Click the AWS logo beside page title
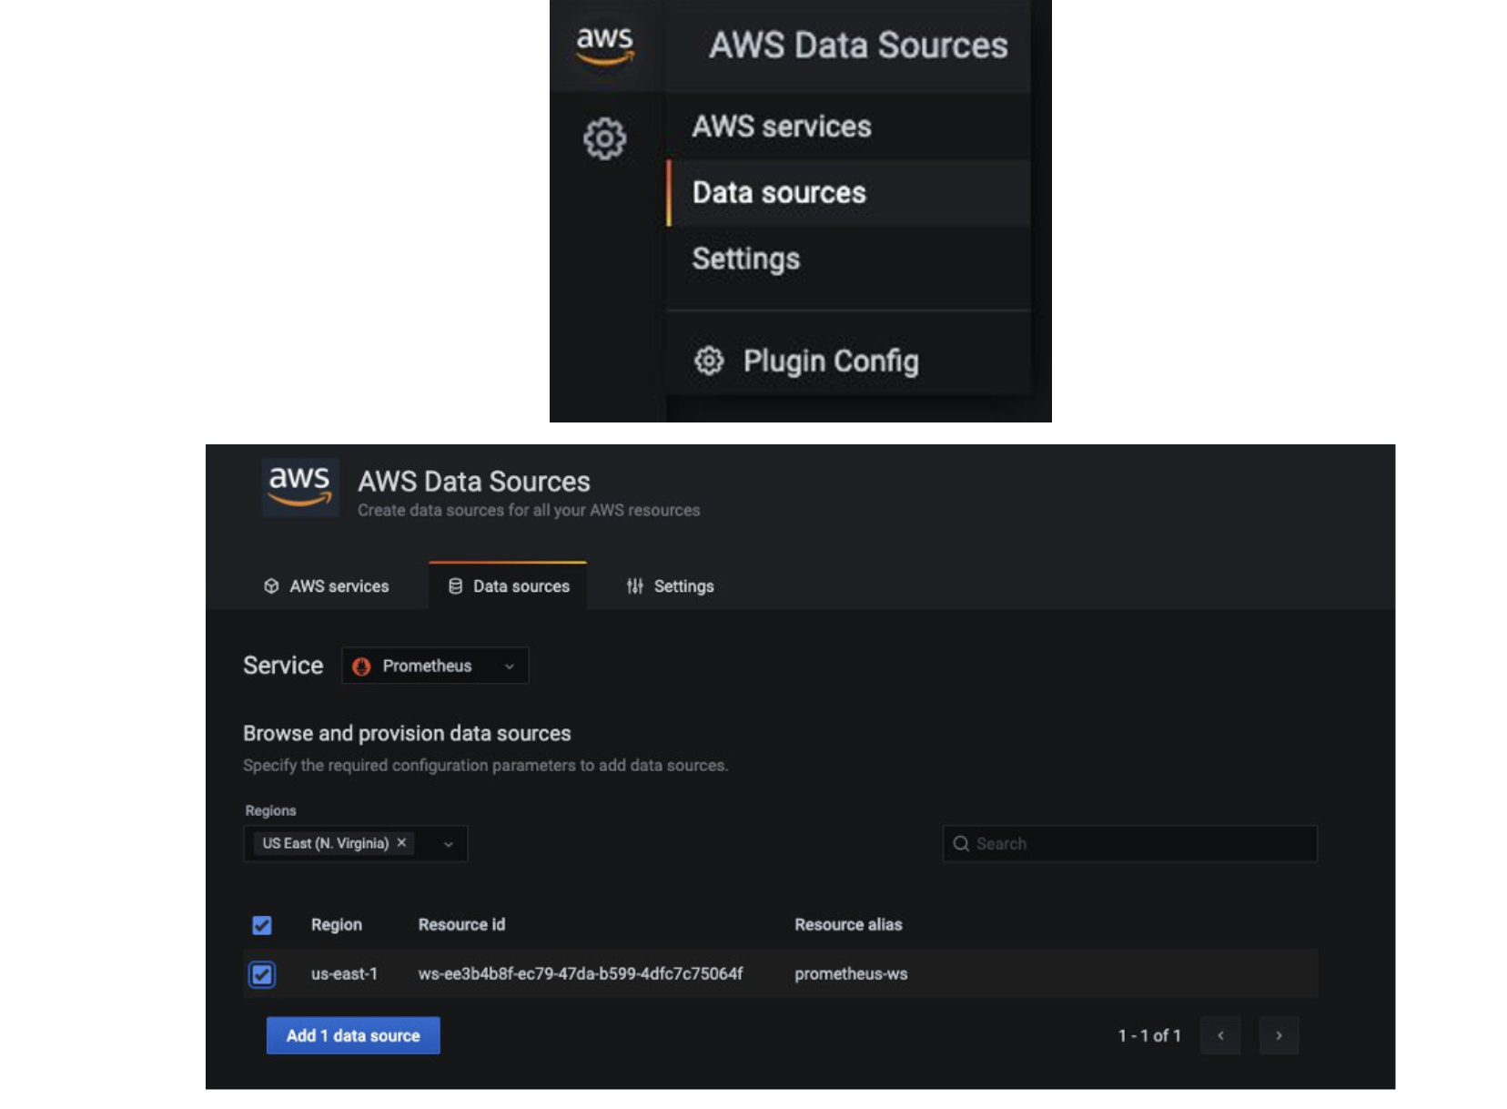This screenshot has width=1507, height=1109. [300, 487]
